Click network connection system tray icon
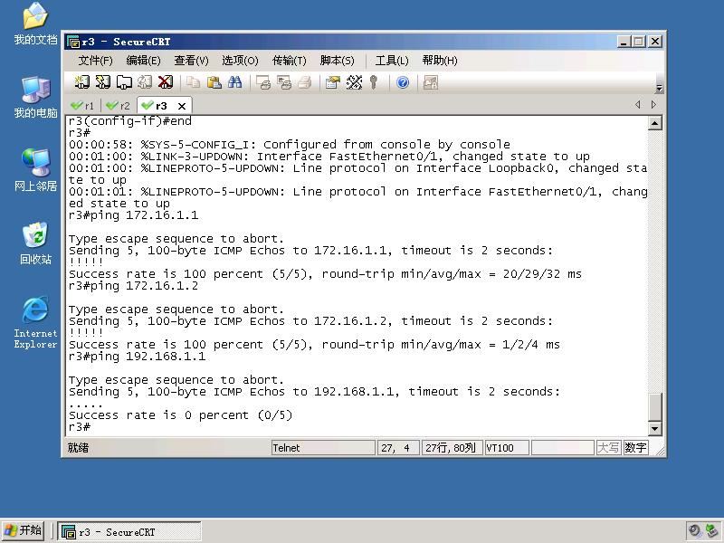Image resolution: width=724 pixels, height=543 pixels. (712, 531)
